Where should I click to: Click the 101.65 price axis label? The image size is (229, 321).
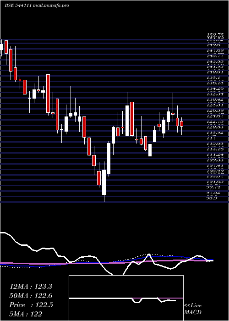tap(215, 182)
